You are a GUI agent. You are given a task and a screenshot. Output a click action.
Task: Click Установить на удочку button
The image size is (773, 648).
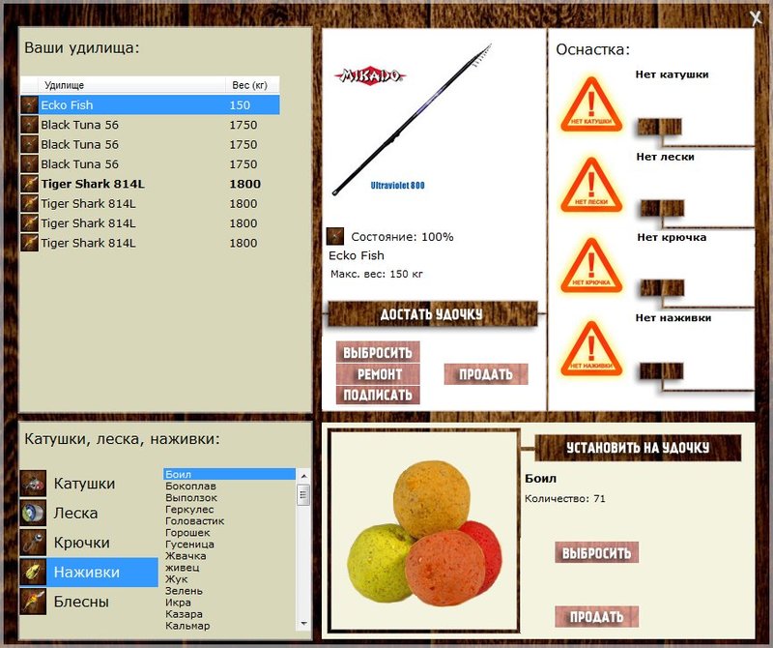[x=638, y=448]
